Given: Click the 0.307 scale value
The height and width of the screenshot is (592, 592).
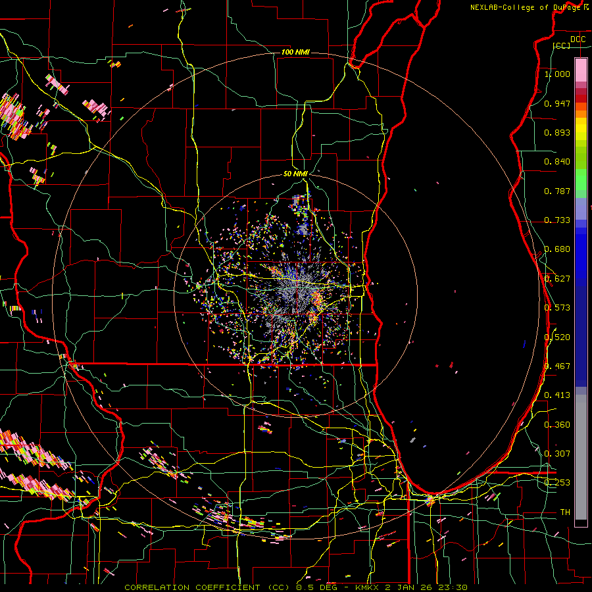Looking at the screenshot, I should click(x=557, y=454).
